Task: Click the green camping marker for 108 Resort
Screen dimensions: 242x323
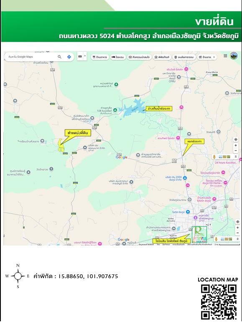Action: tap(115, 110)
